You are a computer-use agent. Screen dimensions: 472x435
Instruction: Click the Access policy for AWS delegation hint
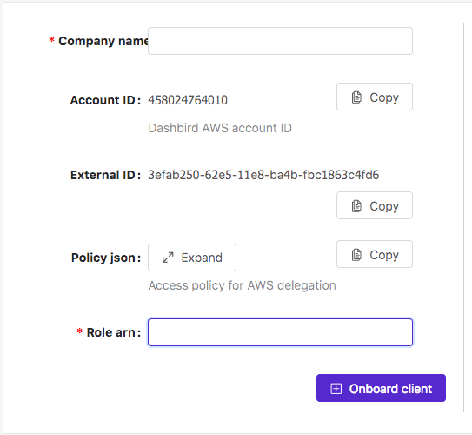click(x=242, y=285)
